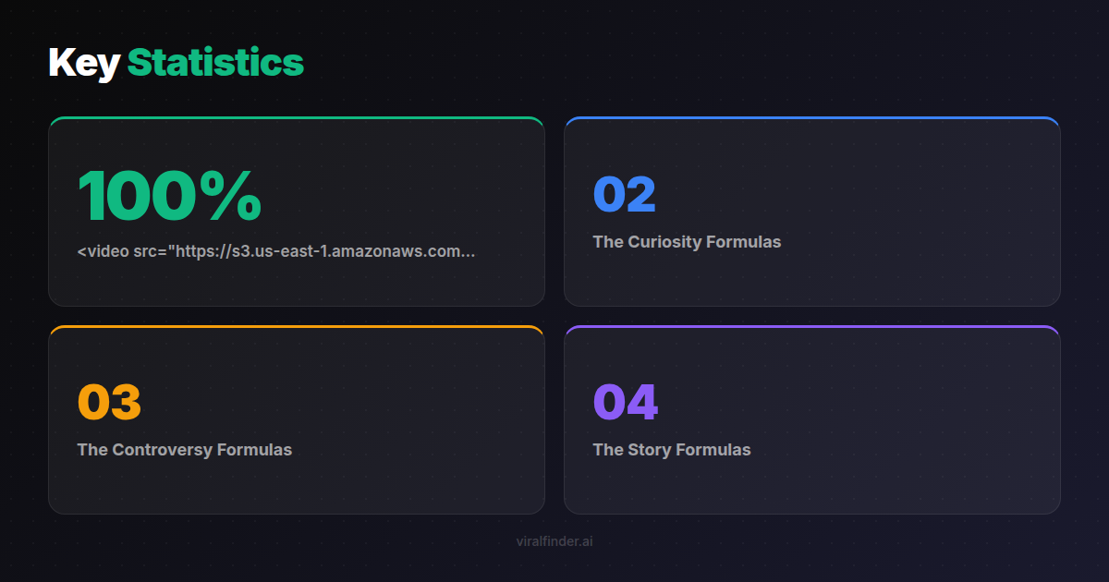The width and height of the screenshot is (1109, 582).
Task: Select The Story Formulas label
Action: (672, 450)
